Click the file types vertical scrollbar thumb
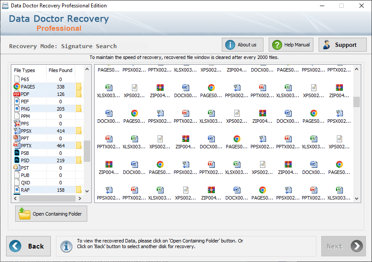The height and width of the screenshot is (262, 372). (87, 151)
